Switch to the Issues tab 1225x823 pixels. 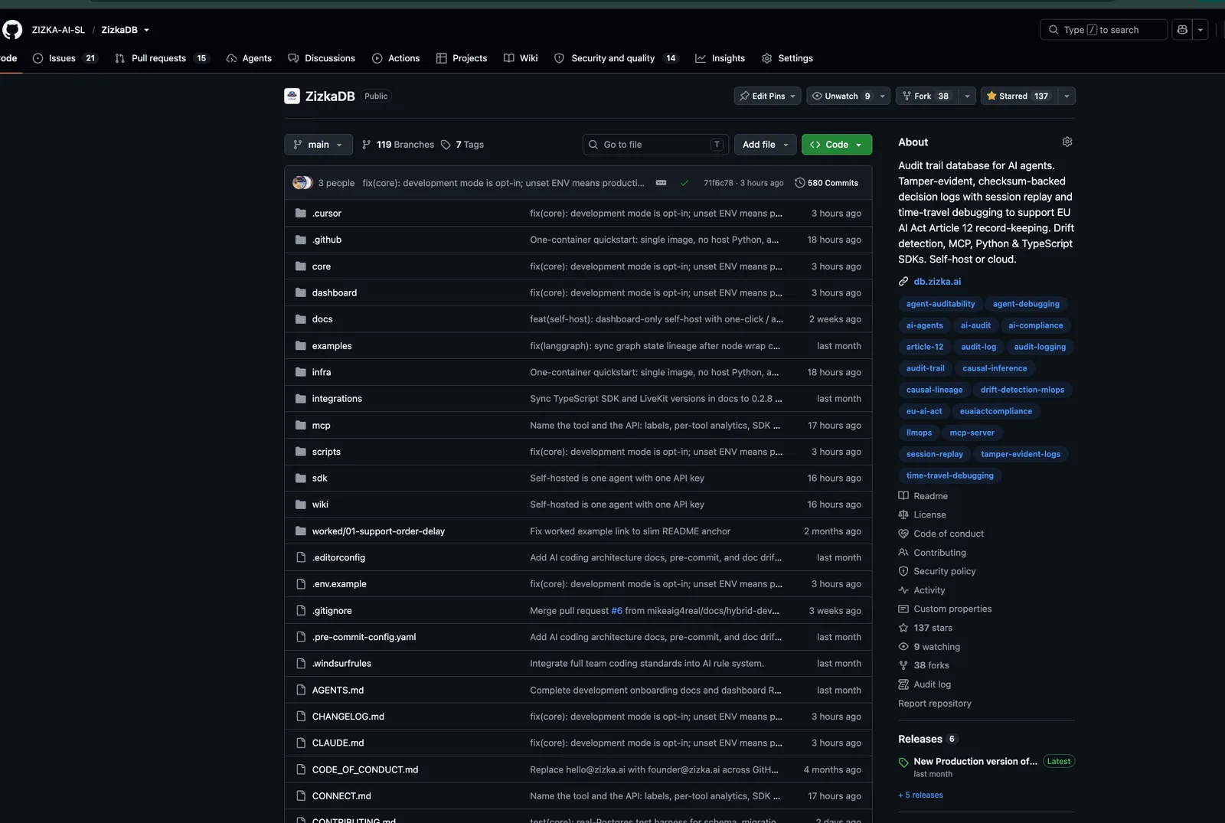pos(64,58)
